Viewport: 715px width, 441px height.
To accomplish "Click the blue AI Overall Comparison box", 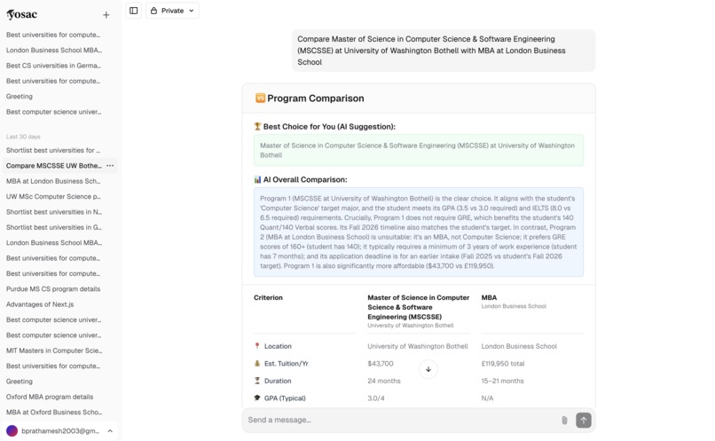I will [419, 232].
